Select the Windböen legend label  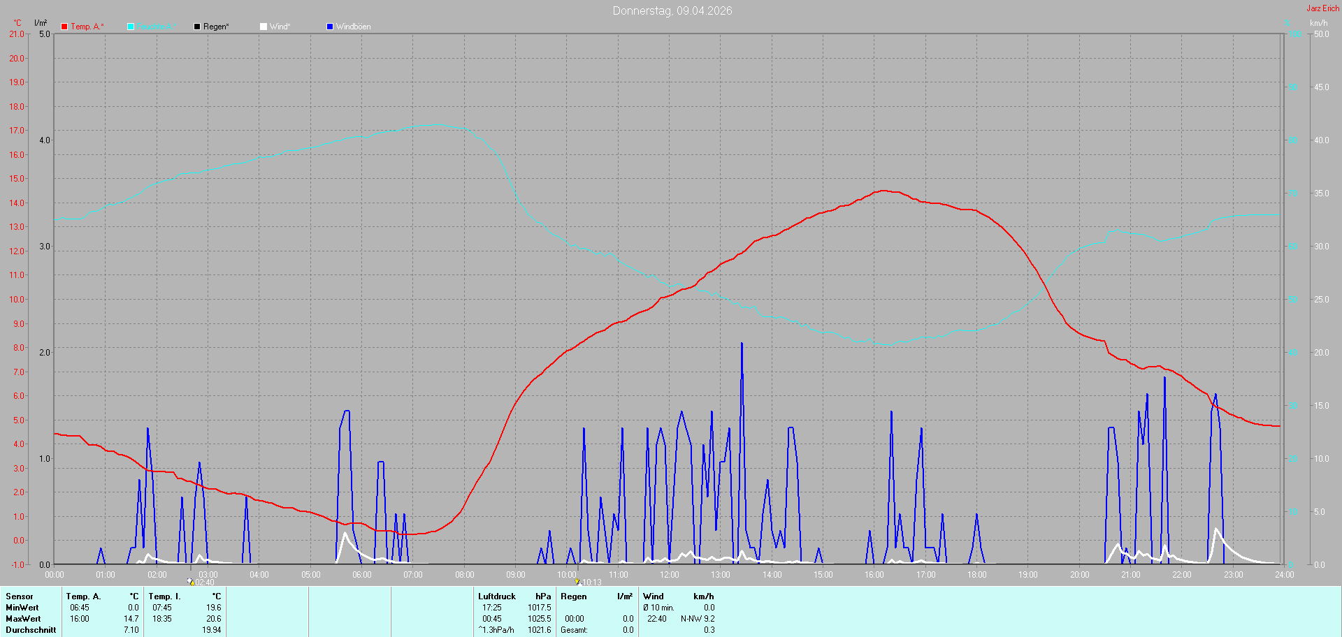pos(353,27)
